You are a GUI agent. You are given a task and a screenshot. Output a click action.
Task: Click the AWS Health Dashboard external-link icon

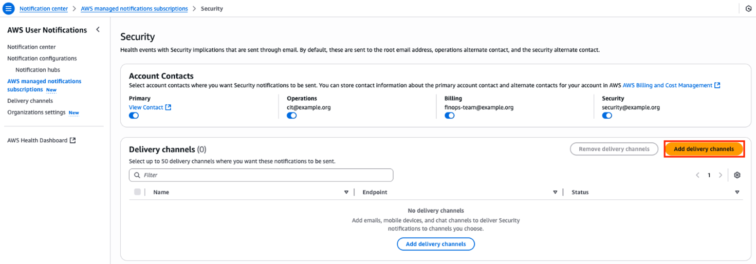(73, 140)
